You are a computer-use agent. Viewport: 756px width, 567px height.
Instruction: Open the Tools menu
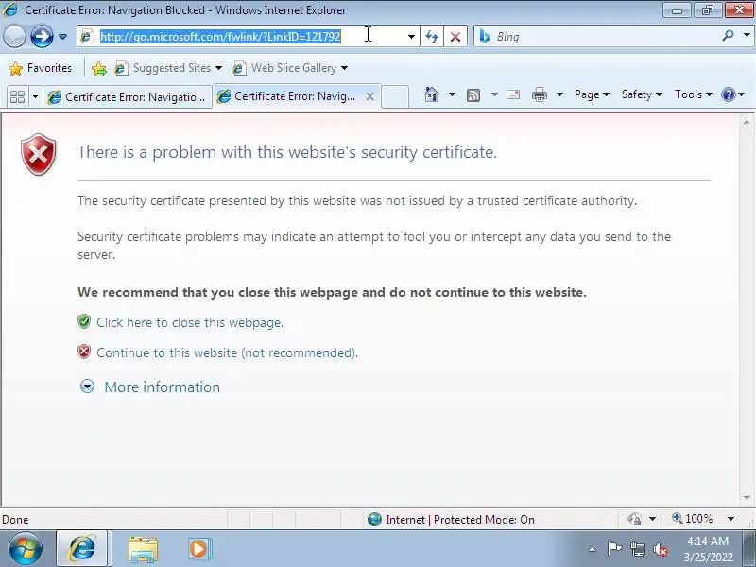tap(694, 94)
